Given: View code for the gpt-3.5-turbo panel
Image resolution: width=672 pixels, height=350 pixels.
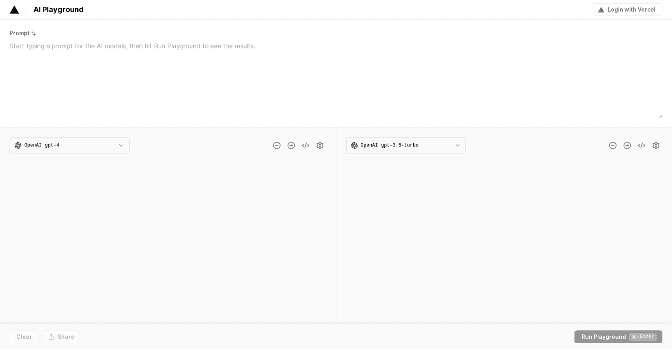Looking at the screenshot, I should pyautogui.click(x=641, y=146).
